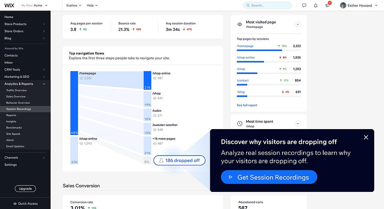Open the See full report link
The image size is (384, 209).
coord(247,105)
